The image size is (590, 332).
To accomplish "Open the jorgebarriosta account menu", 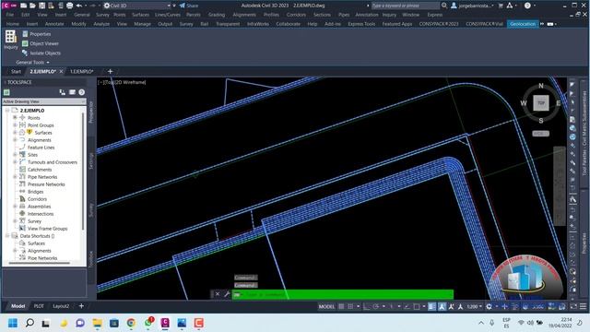I will click(473, 6).
